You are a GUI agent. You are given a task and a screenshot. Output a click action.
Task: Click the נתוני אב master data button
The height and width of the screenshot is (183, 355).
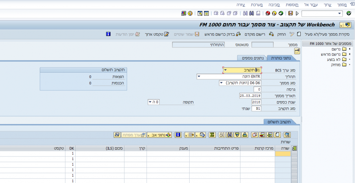coord(160,135)
